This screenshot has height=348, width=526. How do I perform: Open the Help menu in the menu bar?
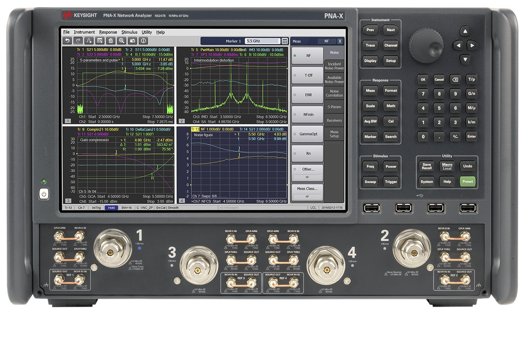pos(160,32)
